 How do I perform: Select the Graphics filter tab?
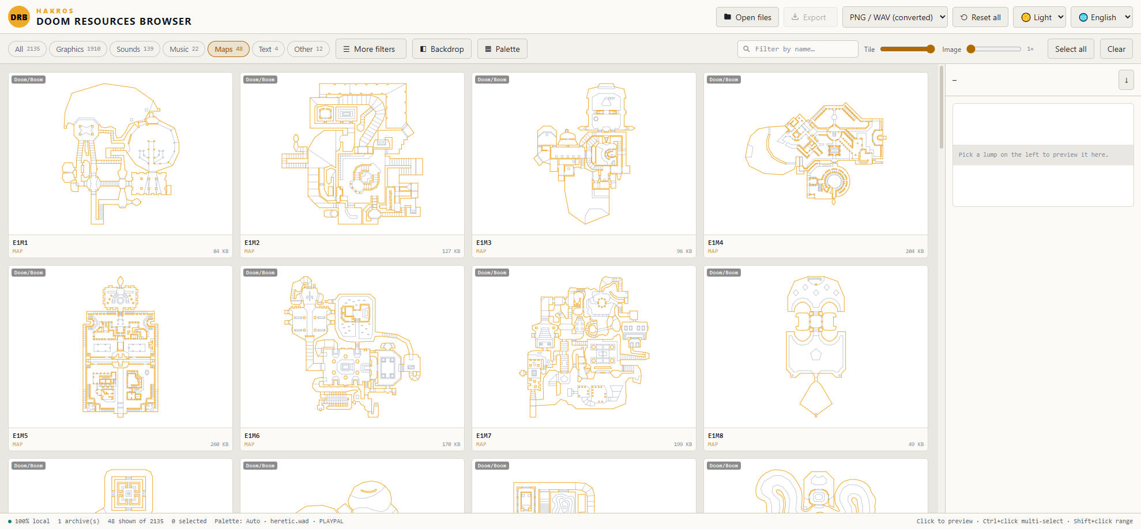click(78, 49)
